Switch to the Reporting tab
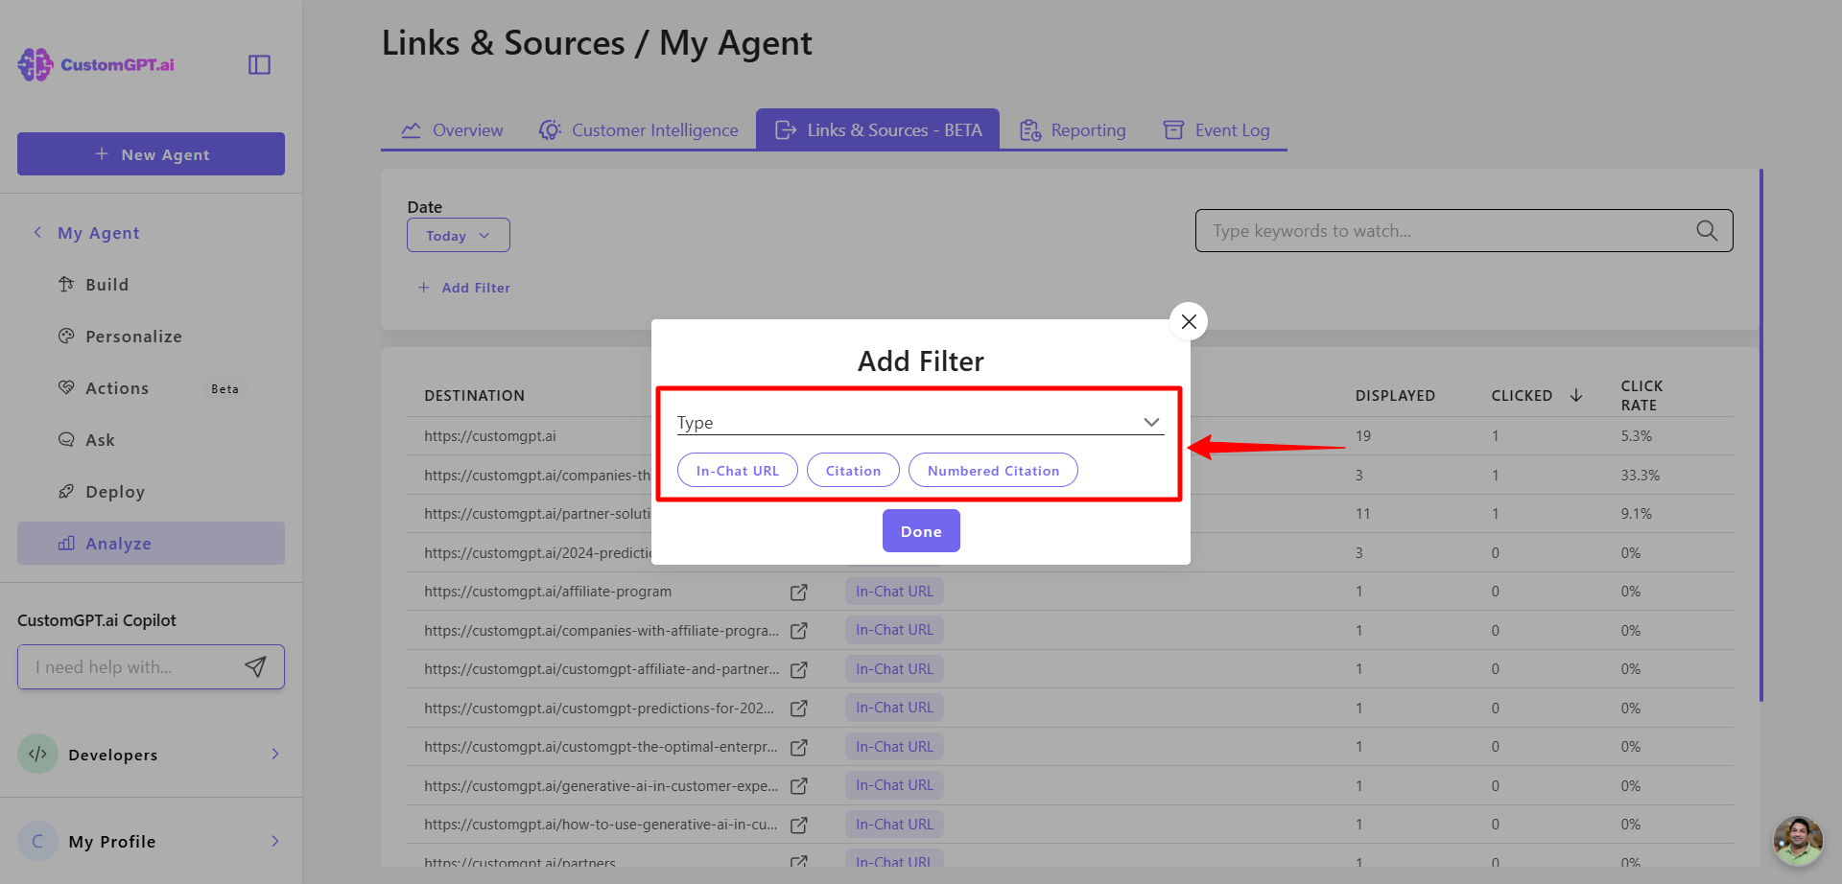Viewport: 1842px width, 884px height. pyautogui.click(x=1073, y=129)
